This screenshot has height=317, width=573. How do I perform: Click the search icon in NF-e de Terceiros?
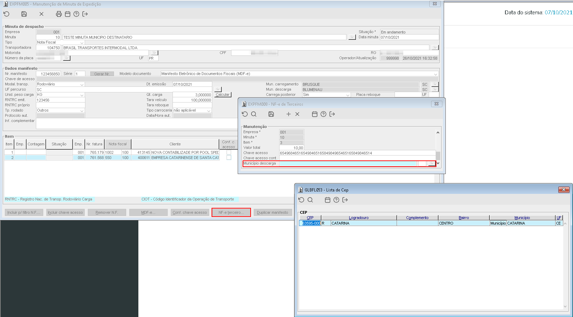(254, 114)
